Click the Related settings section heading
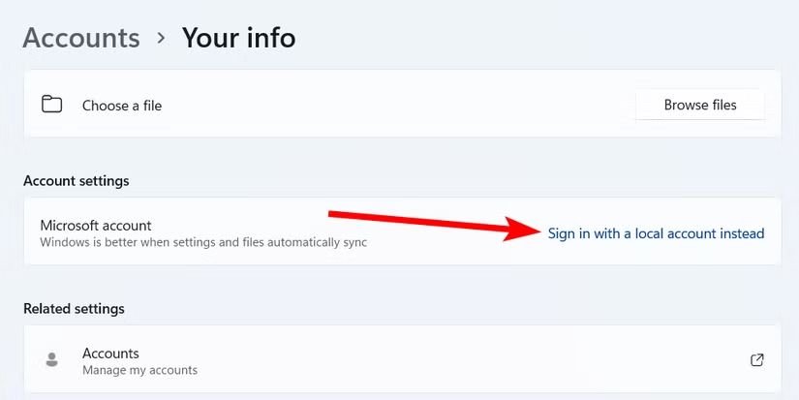The height and width of the screenshot is (400, 799). point(74,309)
